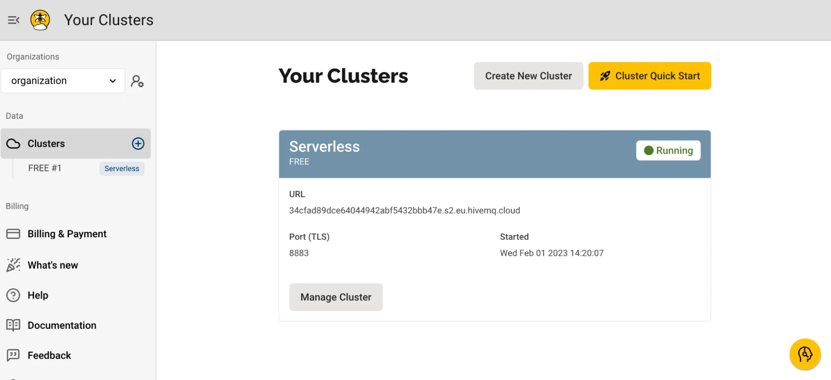Click the FREE plan label in card

[299, 162]
